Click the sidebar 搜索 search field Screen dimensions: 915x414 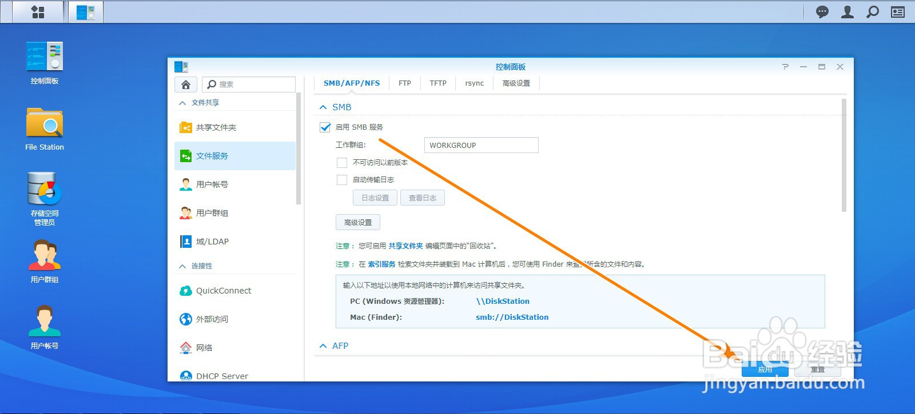pos(249,85)
